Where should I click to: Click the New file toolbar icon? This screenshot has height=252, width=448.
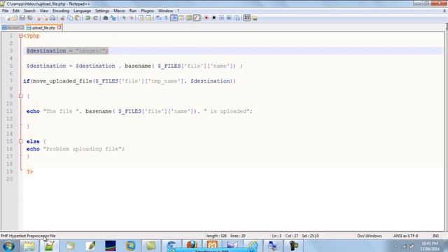8,18
